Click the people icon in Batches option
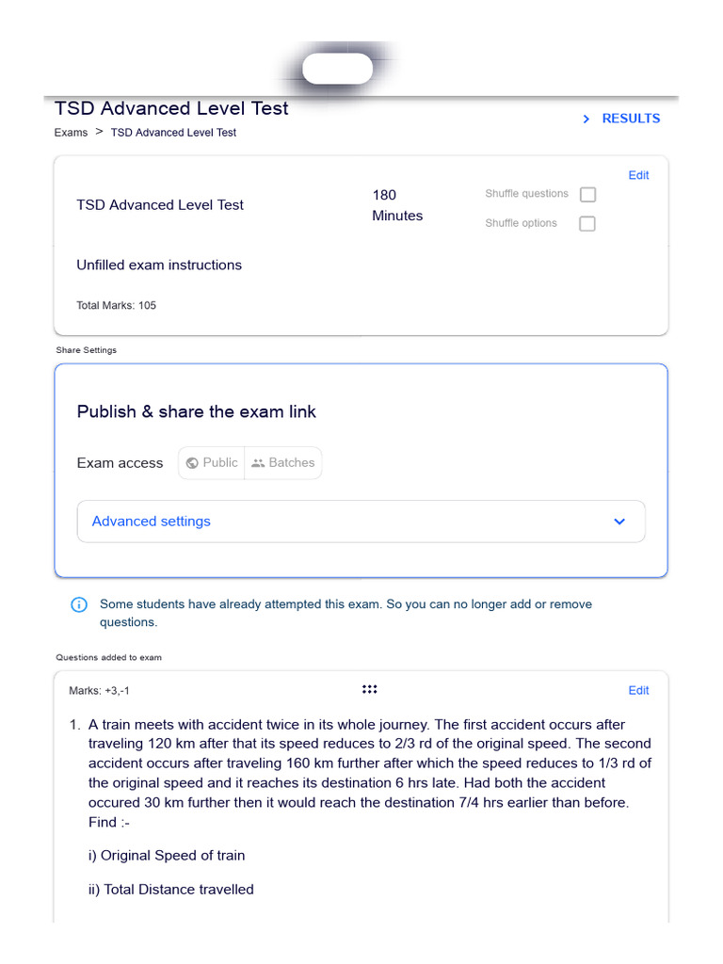 [258, 463]
